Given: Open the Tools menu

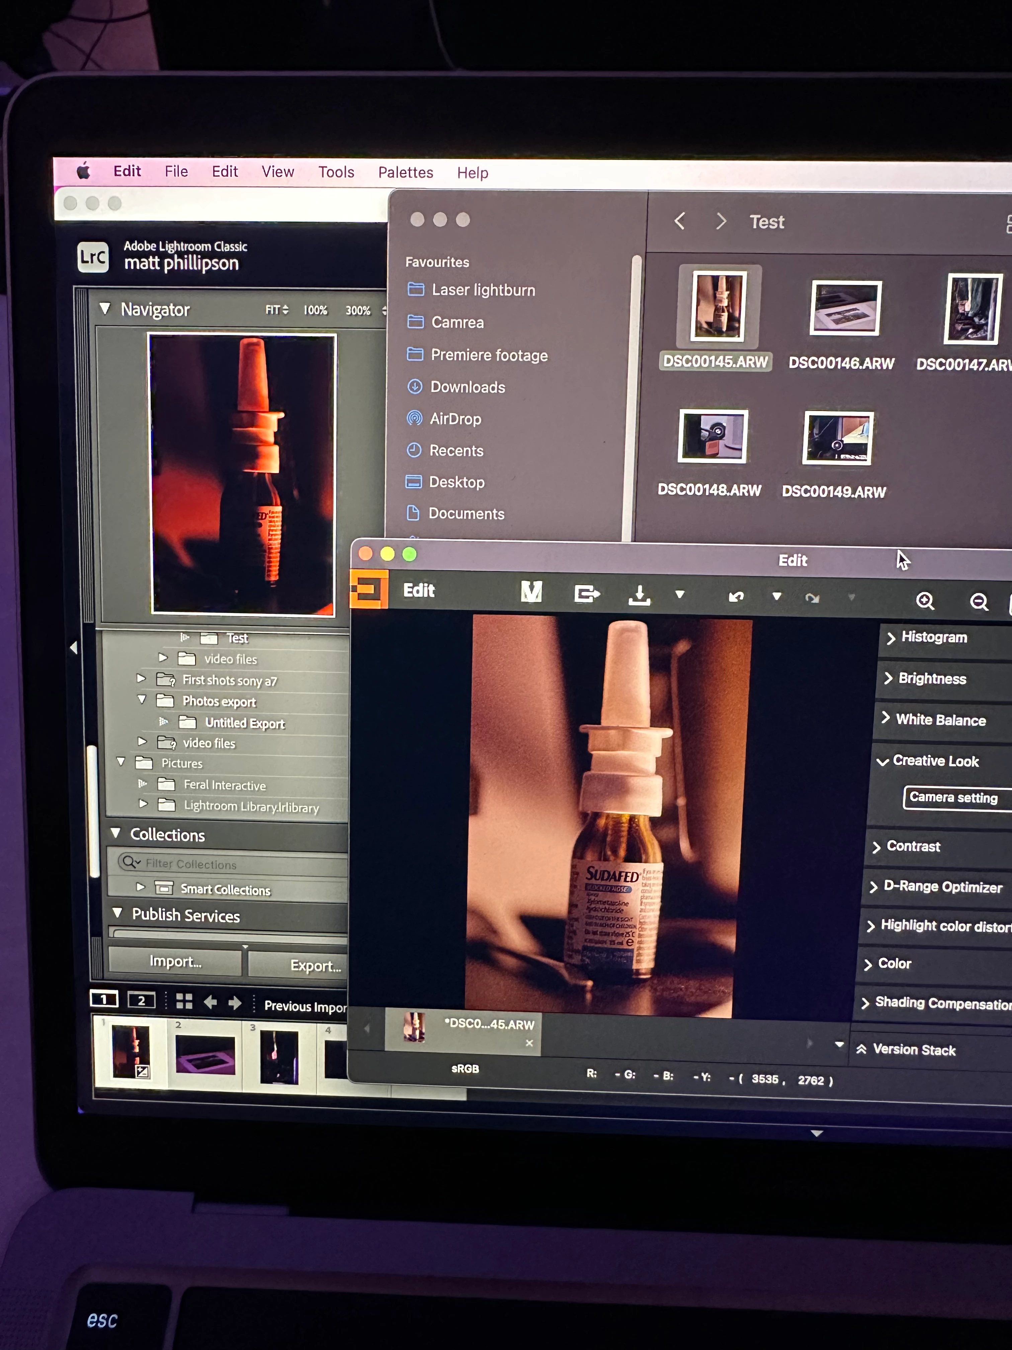Looking at the screenshot, I should click(x=336, y=172).
